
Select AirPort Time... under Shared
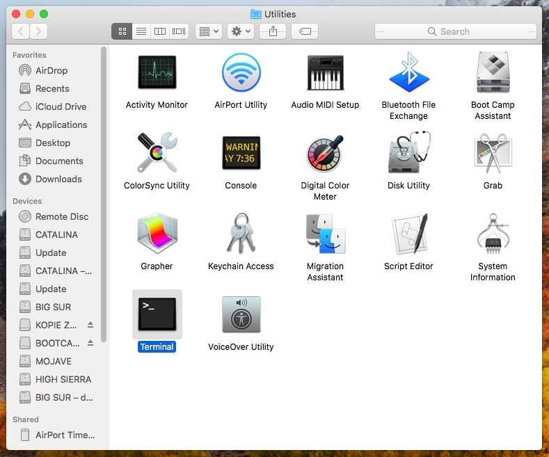pos(56,435)
